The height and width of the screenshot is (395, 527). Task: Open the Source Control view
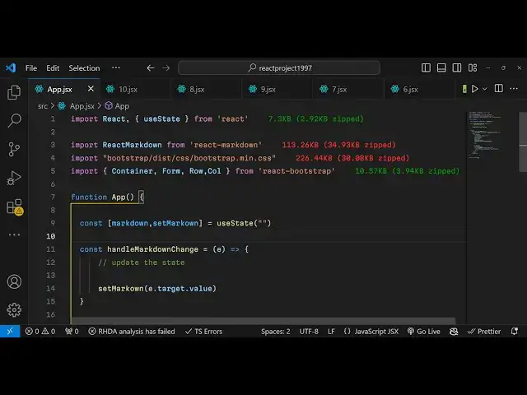pyautogui.click(x=14, y=149)
